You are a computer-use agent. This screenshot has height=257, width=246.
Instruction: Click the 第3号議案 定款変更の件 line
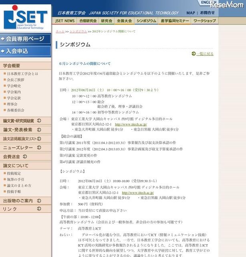[79, 155]
